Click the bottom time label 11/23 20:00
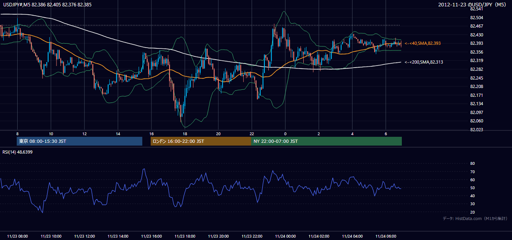Viewport: 512px width, 240px height. [218, 236]
